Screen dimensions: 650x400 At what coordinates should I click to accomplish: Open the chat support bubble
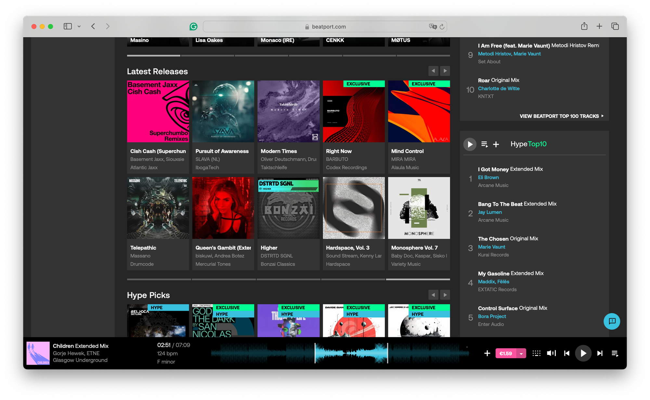[x=612, y=321]
